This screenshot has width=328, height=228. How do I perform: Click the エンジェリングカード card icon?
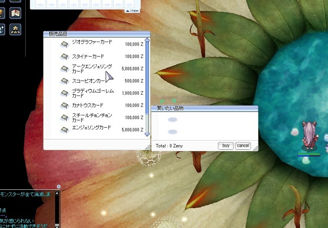tap(64, 130)
